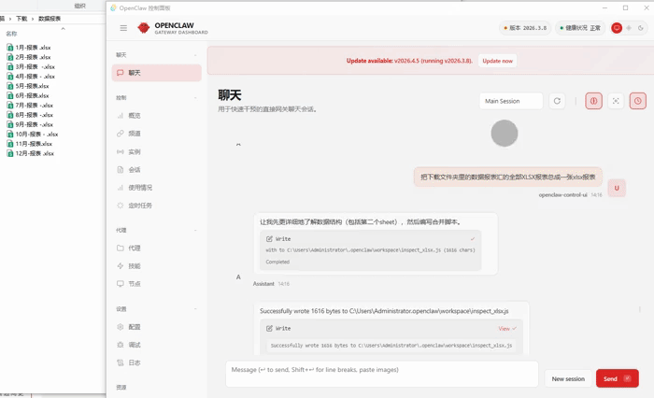
Task: Collapse the 设置 sidebar section
Action: (x=156, y=309)
